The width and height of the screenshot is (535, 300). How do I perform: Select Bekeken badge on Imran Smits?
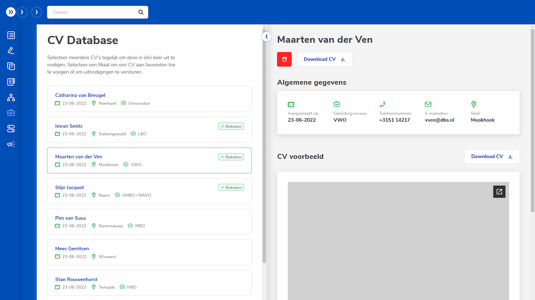(x=231, y=126)
